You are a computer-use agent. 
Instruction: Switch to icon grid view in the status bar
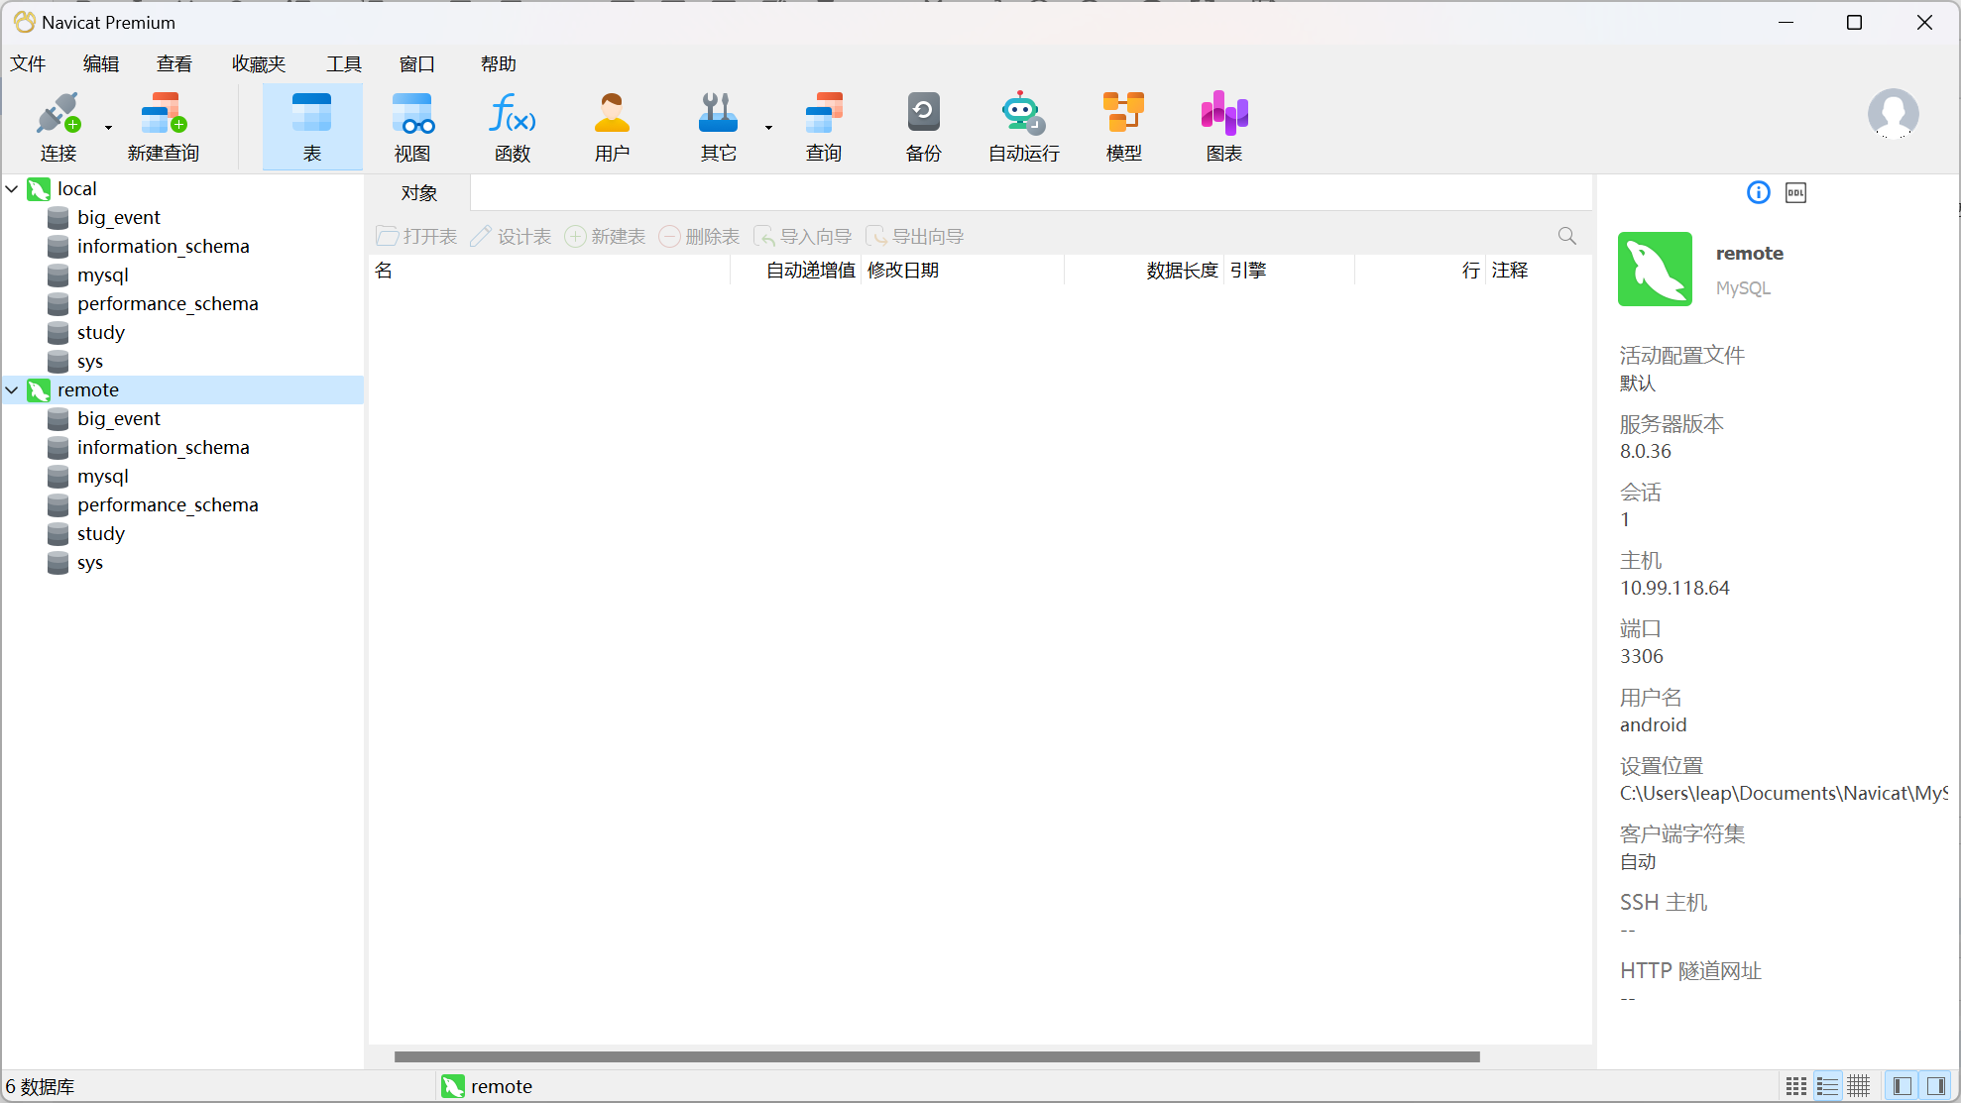click(1795, 1086)
